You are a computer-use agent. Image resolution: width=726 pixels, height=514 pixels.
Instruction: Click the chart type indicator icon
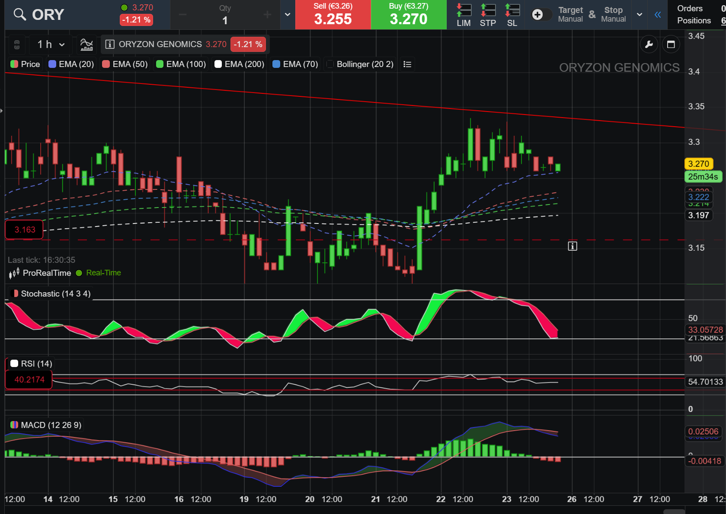point(86,45)
